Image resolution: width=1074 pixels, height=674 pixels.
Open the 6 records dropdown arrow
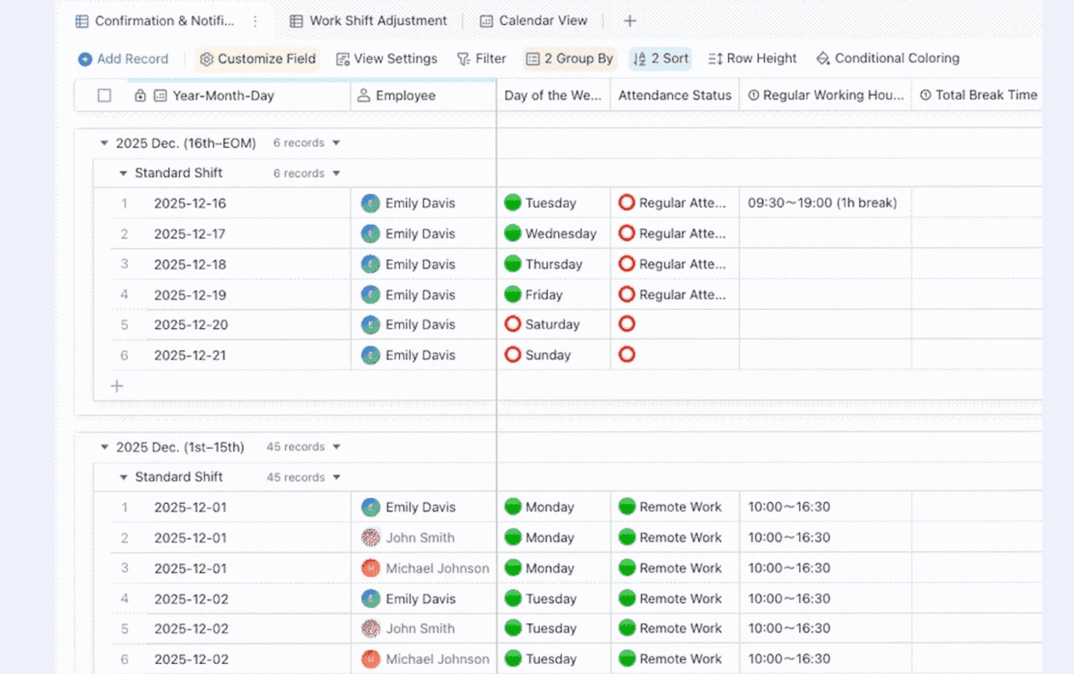[x=336, y=142]
